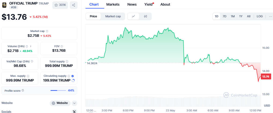Select Market cap chart toggle

tap(113, 17)
